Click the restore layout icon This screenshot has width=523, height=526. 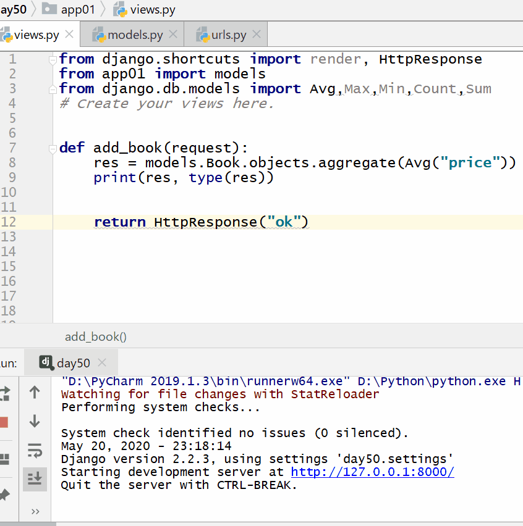point(5,459)
